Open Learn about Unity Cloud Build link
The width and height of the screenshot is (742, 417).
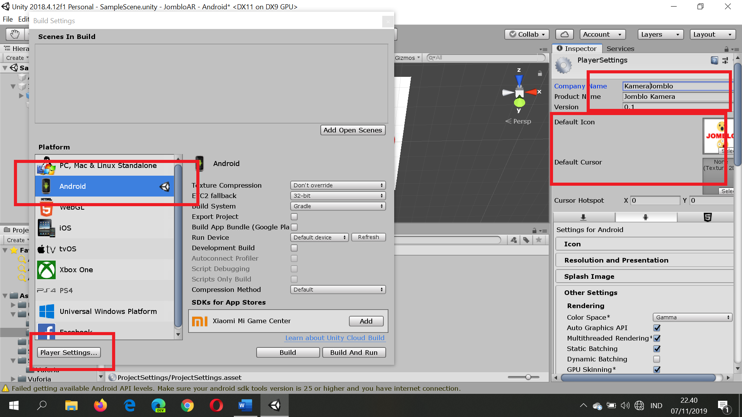point(335,338)
